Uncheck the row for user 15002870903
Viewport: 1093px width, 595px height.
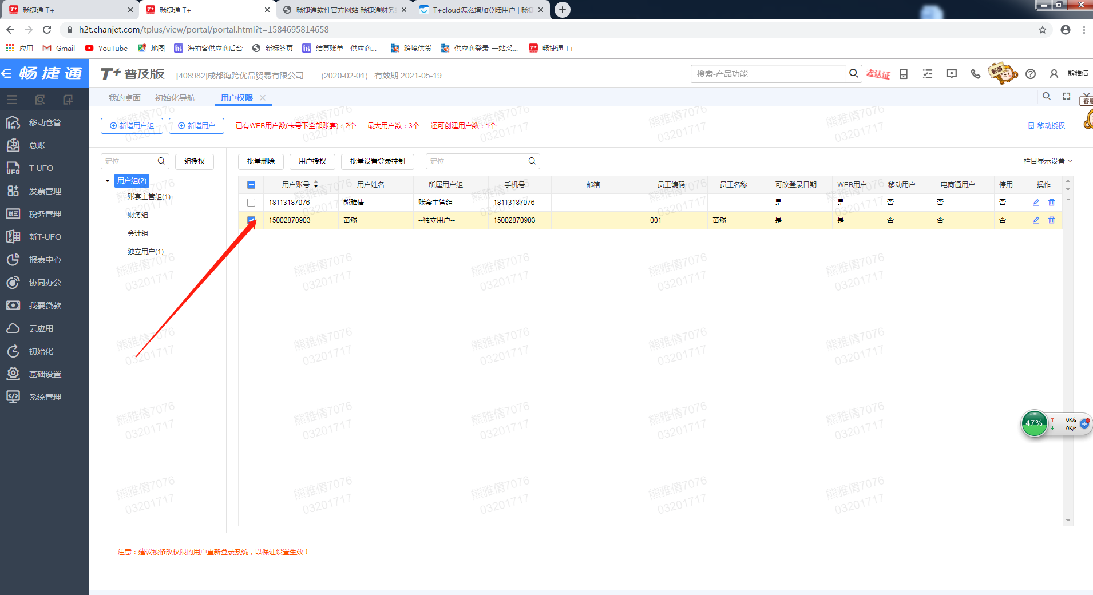pyautogui.click(x=251, y=220)
